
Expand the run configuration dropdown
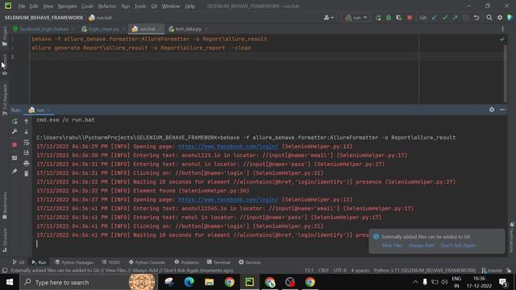point(356,18)
